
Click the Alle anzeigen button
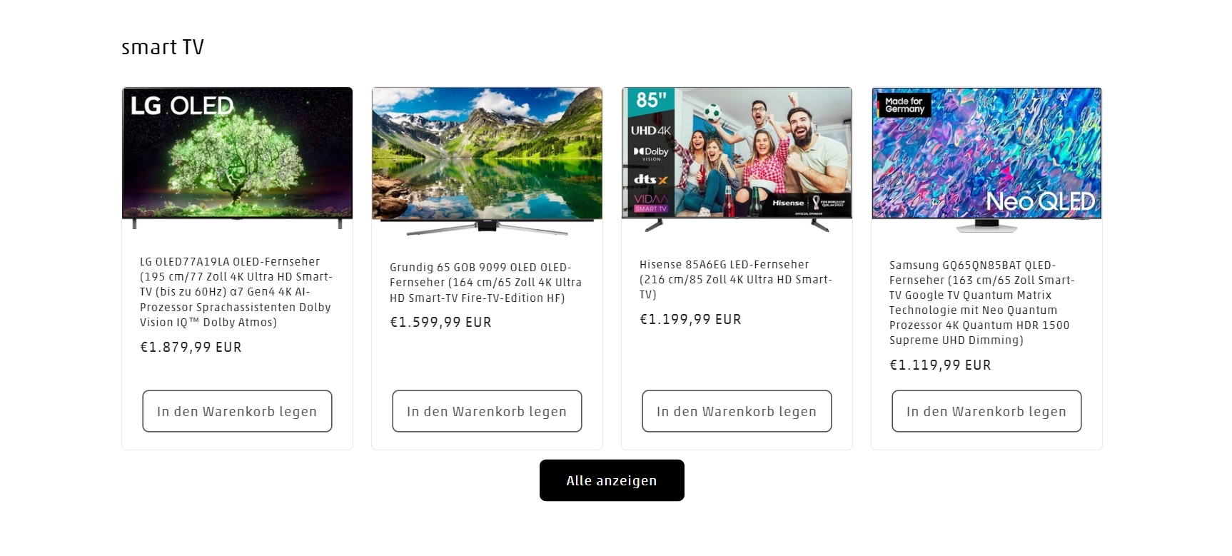pos(612,480)
